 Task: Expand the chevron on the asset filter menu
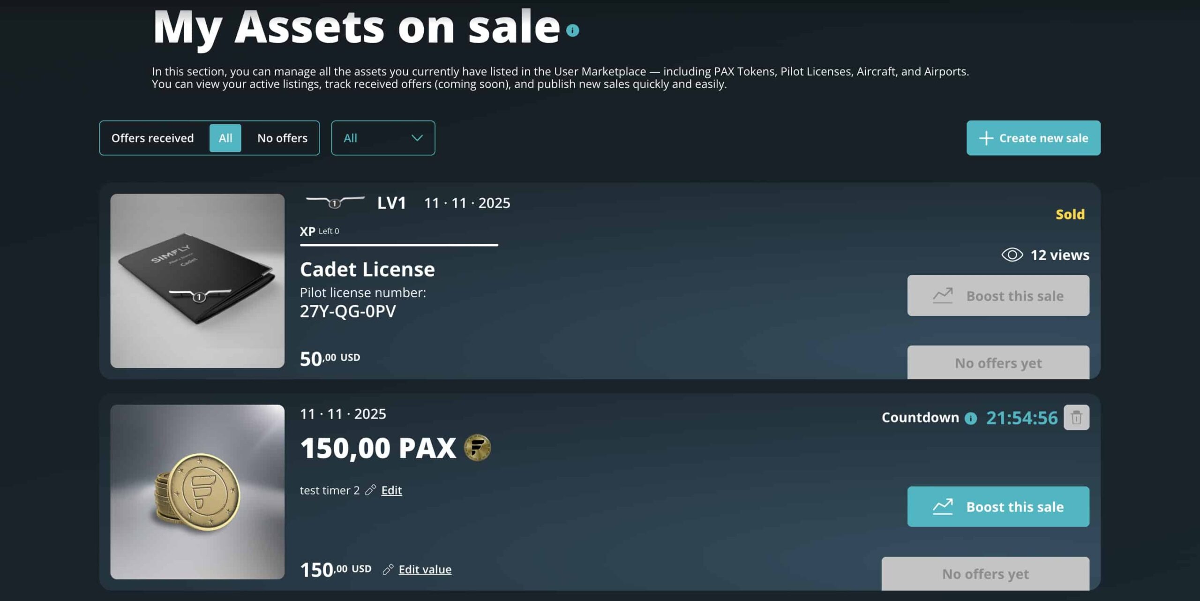[416, 137]
